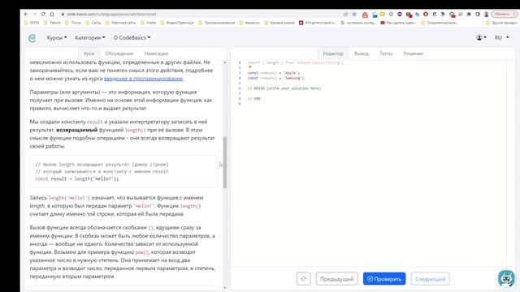520x292 pixels.
Task: Click the Следующий button
Action: 430,279
